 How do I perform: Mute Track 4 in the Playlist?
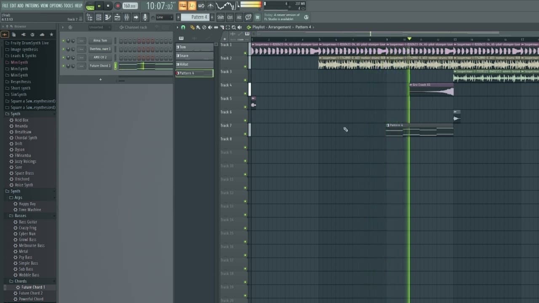[x=245, y=93]
